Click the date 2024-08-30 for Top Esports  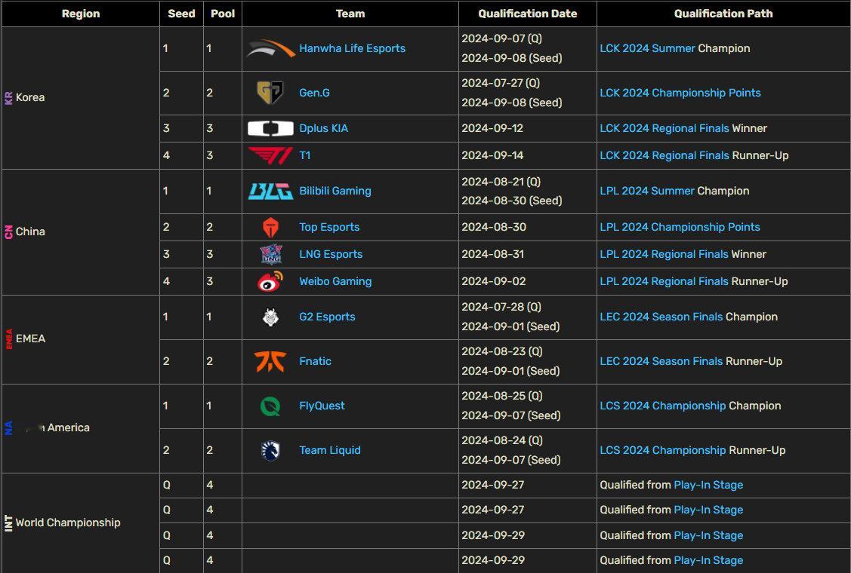[494, 227]
